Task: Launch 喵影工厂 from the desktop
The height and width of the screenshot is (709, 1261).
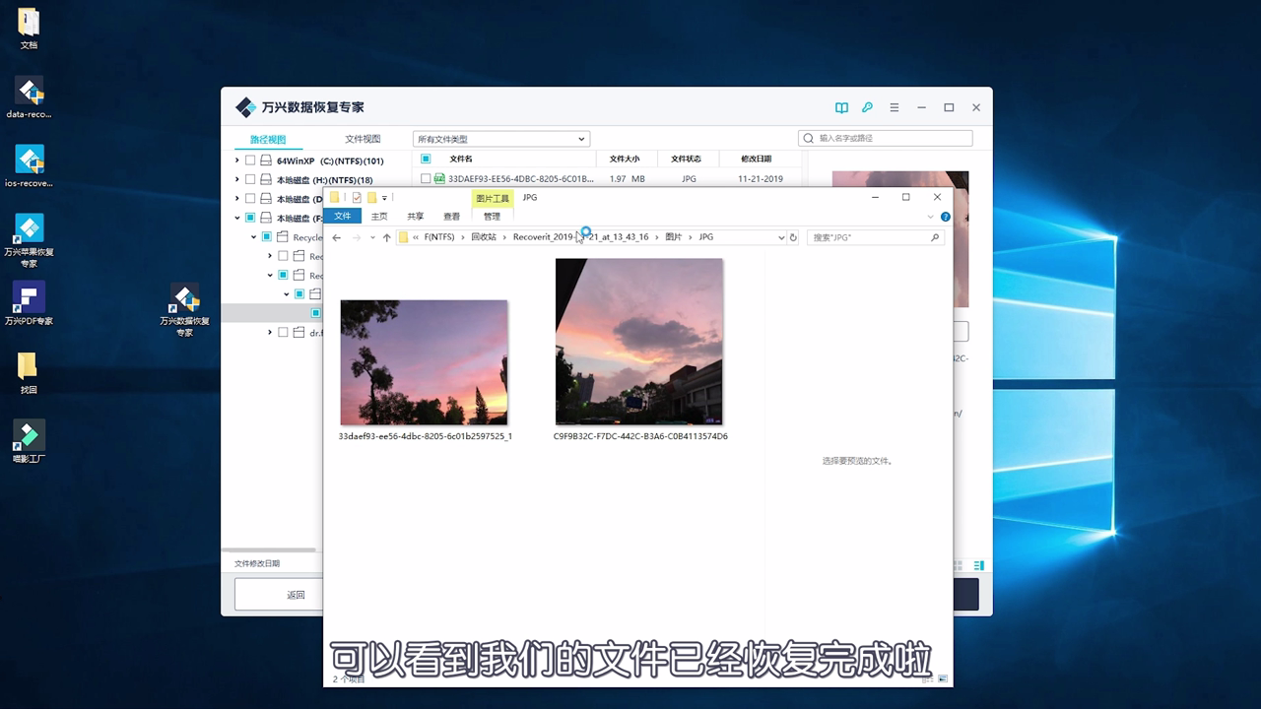Action: pos(30,433)
